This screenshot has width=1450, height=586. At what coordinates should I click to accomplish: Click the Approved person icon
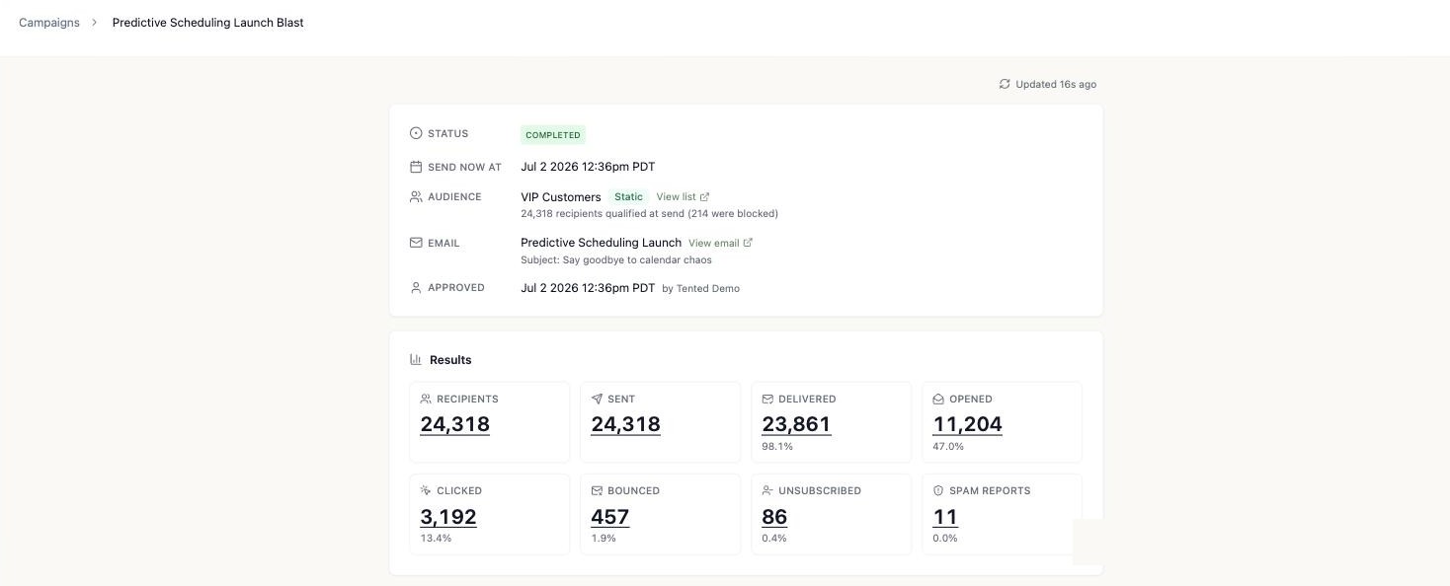tap(416, 287)
